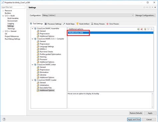Select Additional Options under SHARC Linker
Image resolution: width=158 pixels, height=122 pixels.
coord(47,77)
